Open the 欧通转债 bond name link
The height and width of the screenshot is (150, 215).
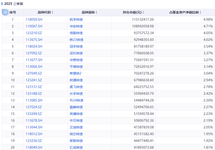[x=76, y=80]
